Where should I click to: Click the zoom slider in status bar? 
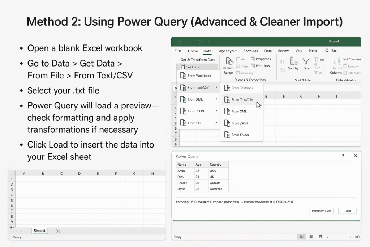coord(339,237)
